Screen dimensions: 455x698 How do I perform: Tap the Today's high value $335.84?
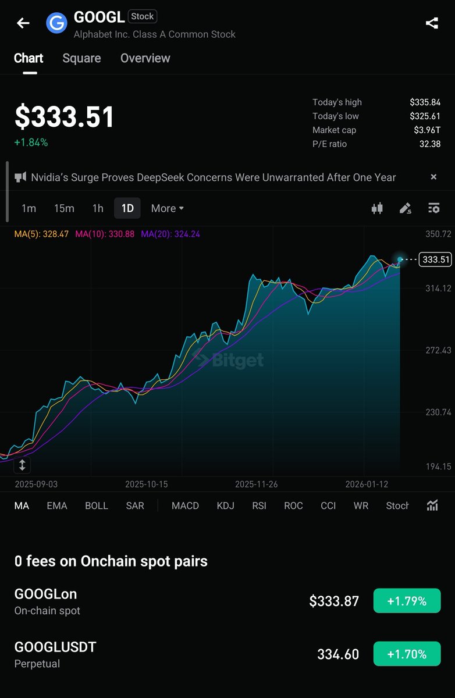click(x=425, y=102)
